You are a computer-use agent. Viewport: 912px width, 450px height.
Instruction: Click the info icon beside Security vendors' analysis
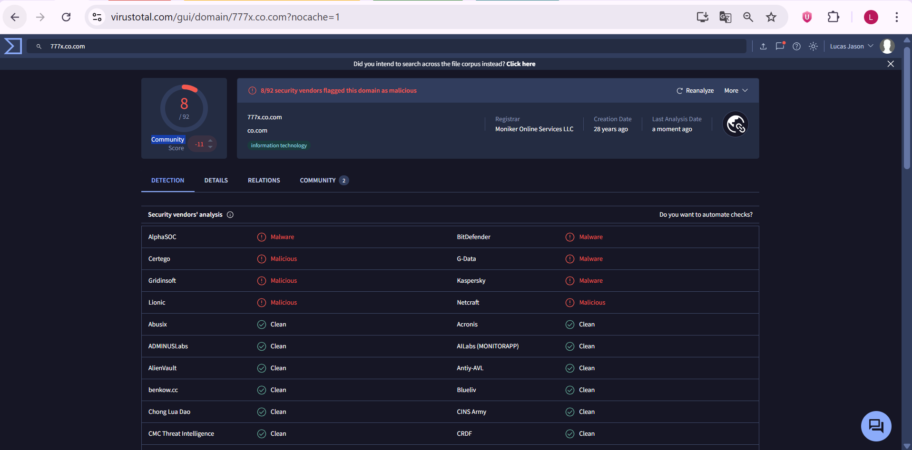[230, 215]
